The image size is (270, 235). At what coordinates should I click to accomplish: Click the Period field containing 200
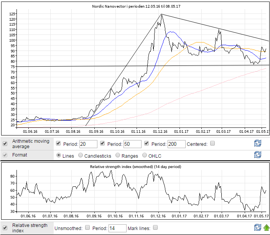176,144
